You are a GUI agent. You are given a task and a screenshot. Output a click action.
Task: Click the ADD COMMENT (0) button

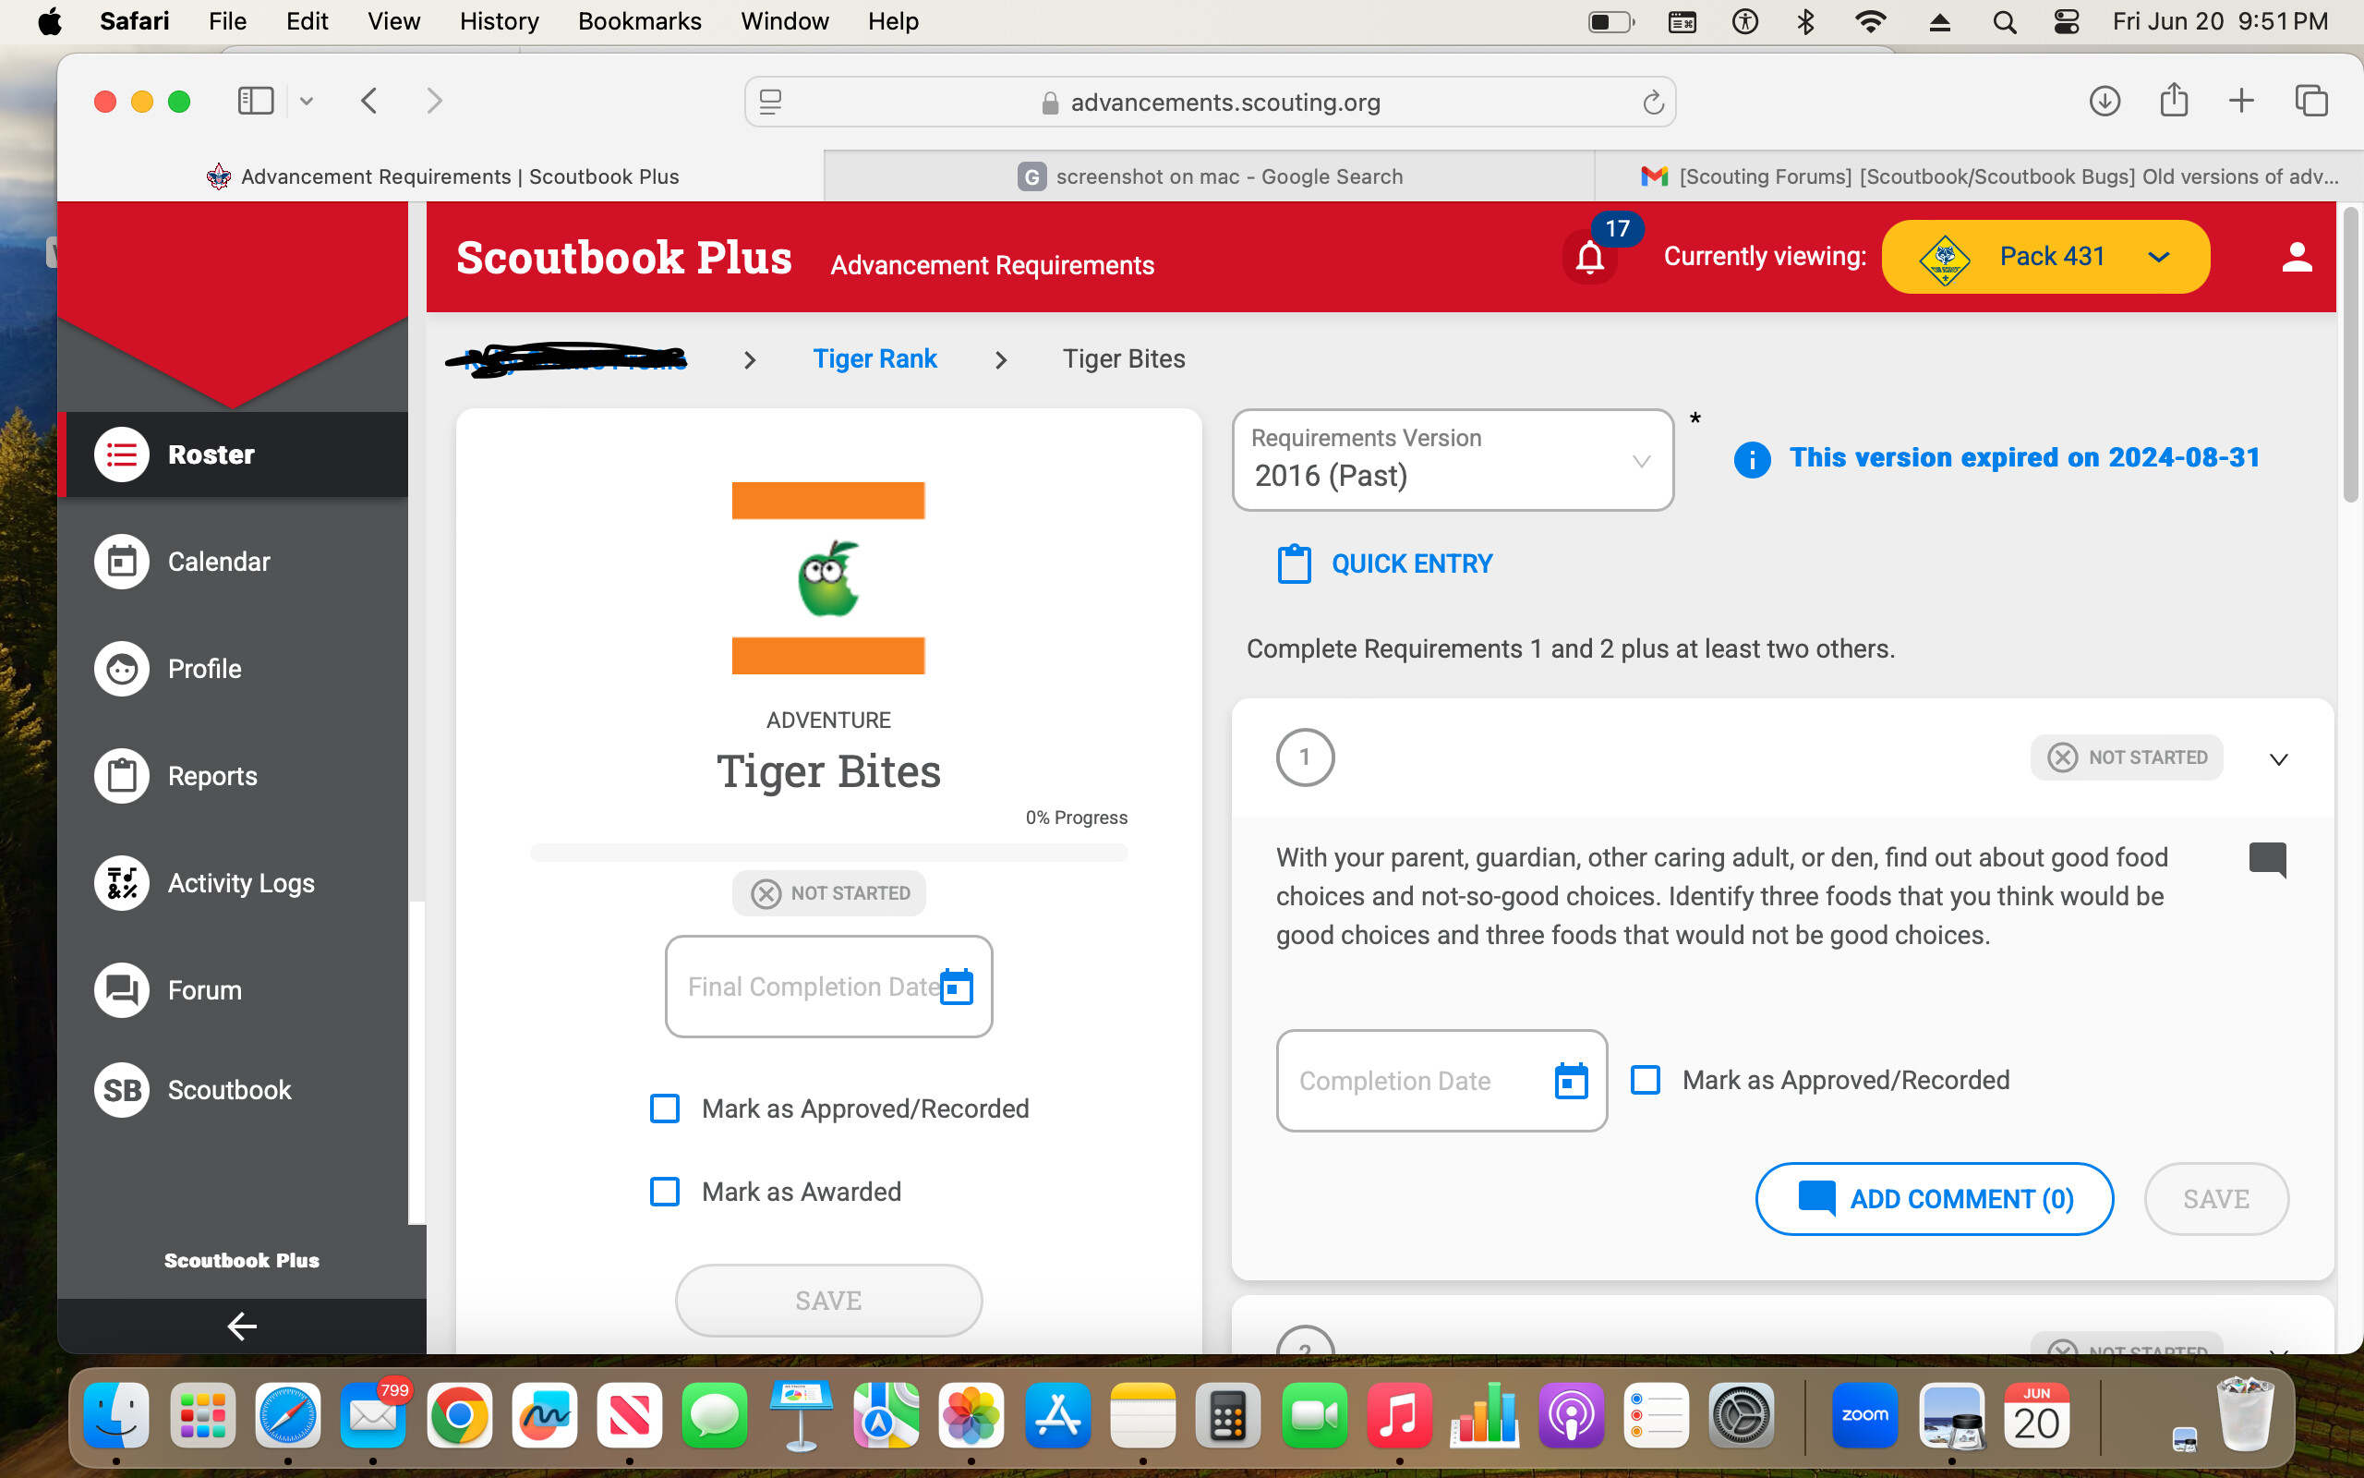point(1935,1198)
